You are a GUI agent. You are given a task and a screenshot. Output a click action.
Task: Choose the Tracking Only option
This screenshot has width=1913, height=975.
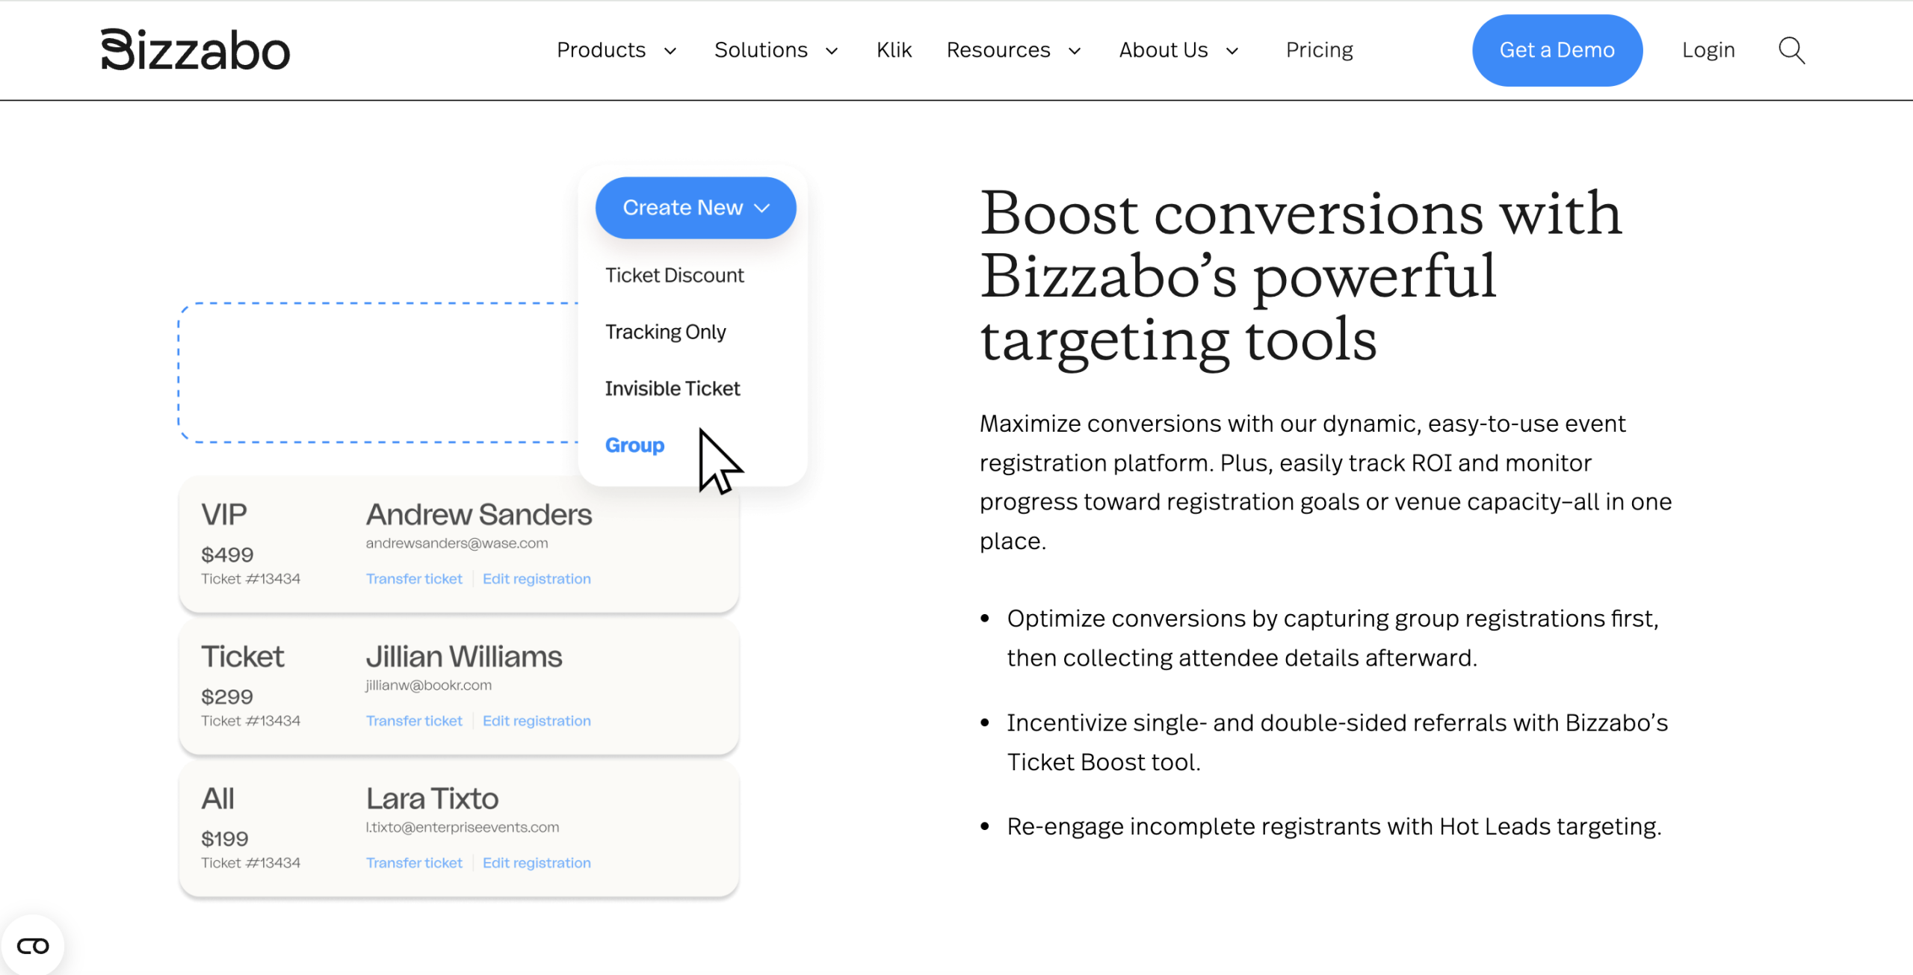tap(665, 332)
